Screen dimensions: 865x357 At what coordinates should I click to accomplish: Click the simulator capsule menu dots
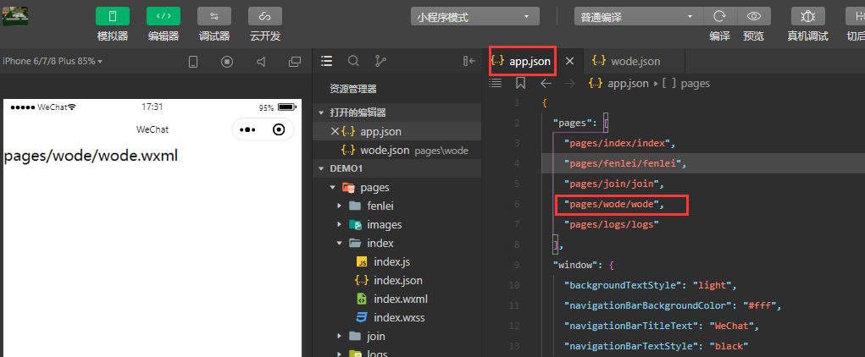247,129
